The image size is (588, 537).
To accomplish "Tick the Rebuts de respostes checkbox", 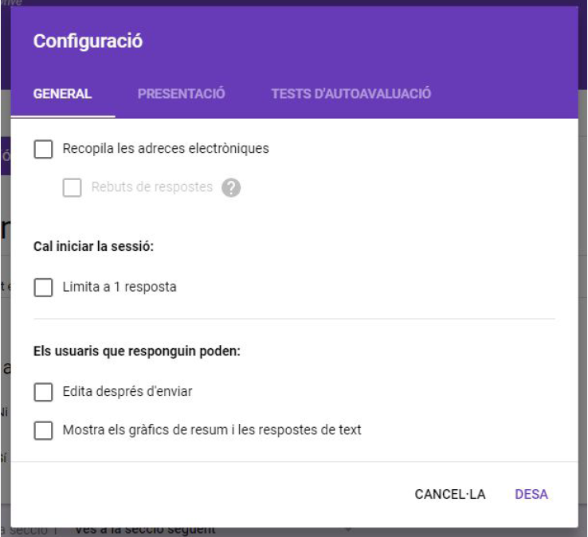I will pos(73,188).
